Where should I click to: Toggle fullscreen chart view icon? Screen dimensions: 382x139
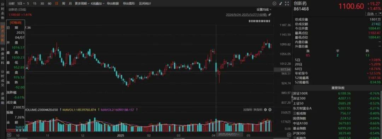pyautogui.click(x=287, y=4)
